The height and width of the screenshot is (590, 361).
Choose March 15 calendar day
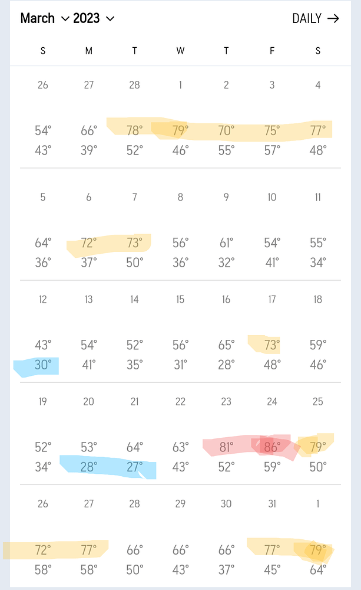pos(180,333)
